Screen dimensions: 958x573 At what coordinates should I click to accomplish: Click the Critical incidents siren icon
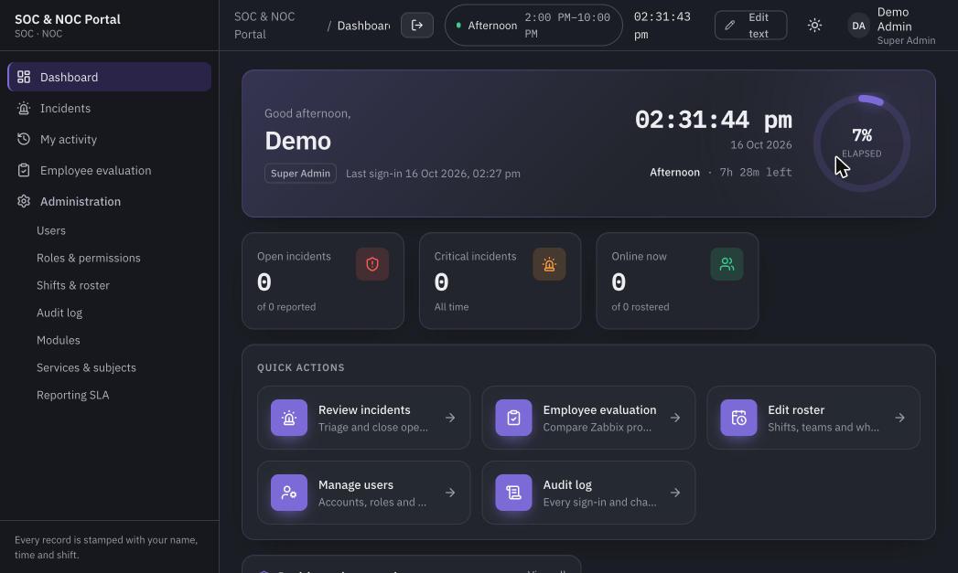[549, 264]
